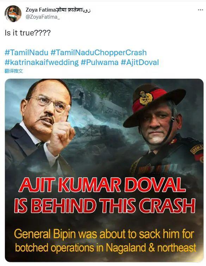Open the @ZoyaFatima_ handle link
Image resolution: width=206 pixels, height=266 pixels.
[x=43, y=17]
